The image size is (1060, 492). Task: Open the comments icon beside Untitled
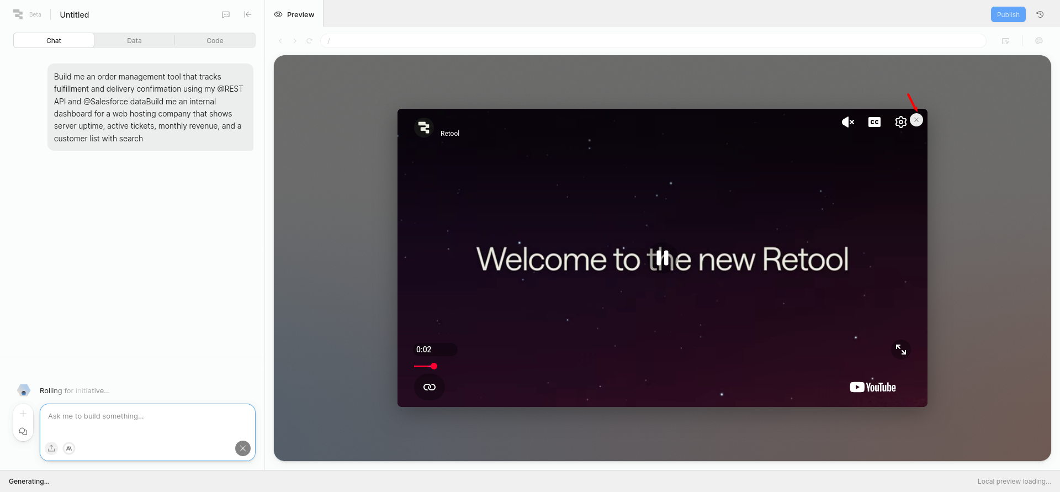tap(226, 15)
